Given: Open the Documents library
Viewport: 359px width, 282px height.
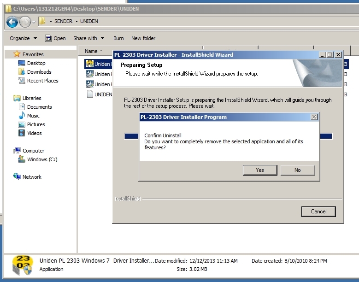Looking at the screenshot, I should [39, 107].
